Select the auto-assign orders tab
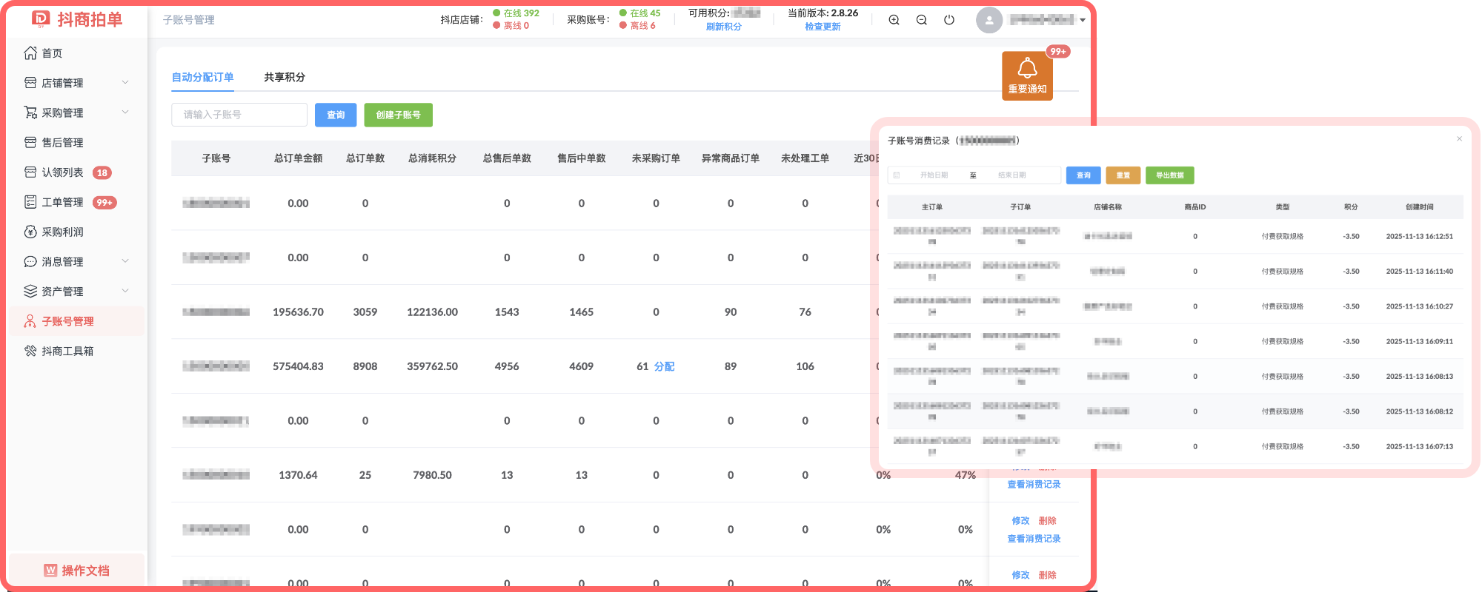This screenshot has height=592, width=1482. [x=202, y=77]
